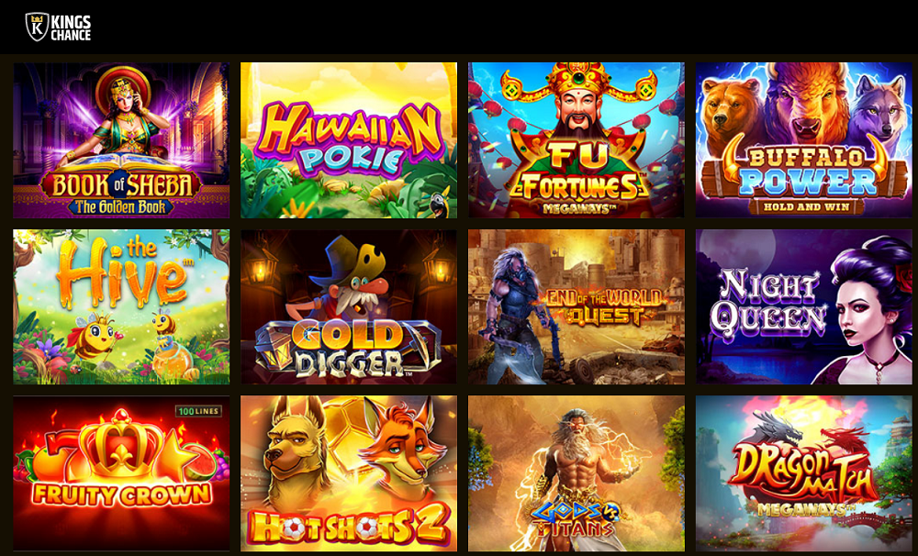The width and height of the screenshot is (918, 556).
Task: Open Gods vs Titans slot
Action: click(577, 473)
